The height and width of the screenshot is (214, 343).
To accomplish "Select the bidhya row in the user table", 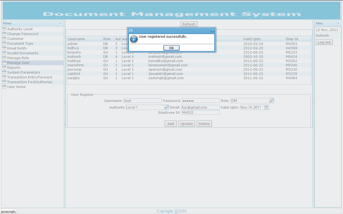I will (78, 48).
